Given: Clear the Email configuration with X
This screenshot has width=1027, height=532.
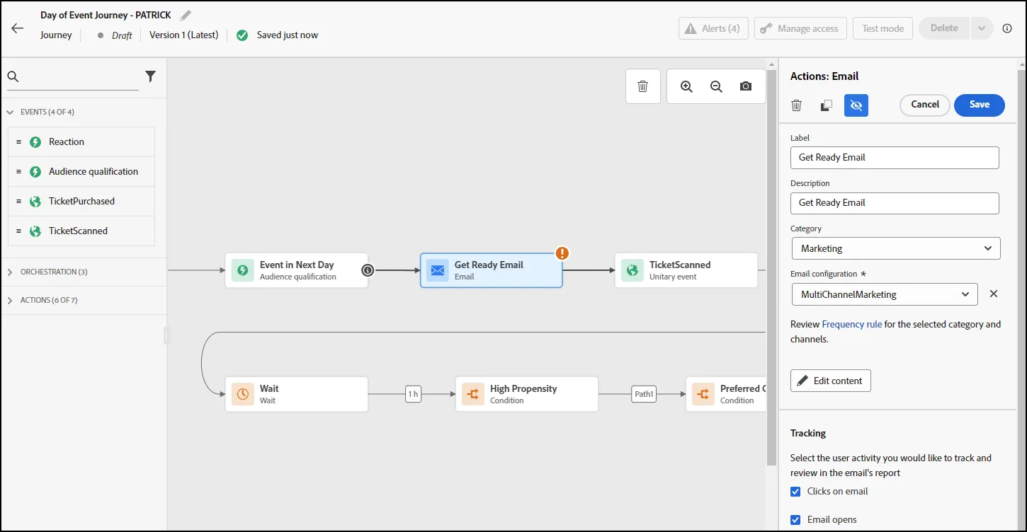Looking at the screenshot, I should [994, 294].
